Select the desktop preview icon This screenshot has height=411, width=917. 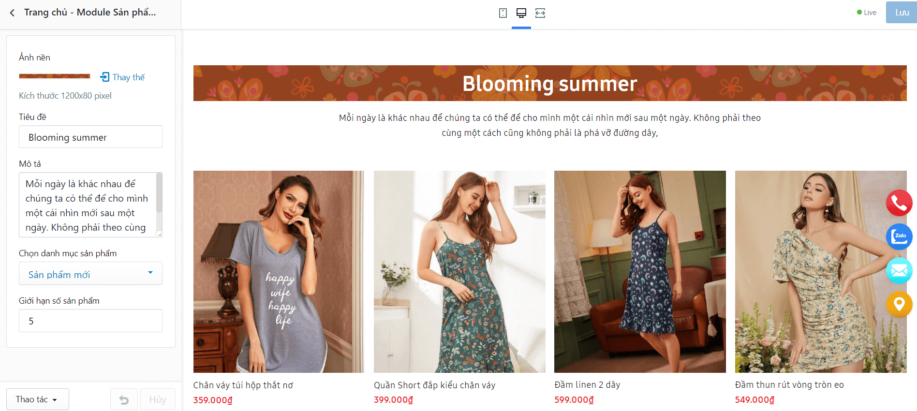521,13
